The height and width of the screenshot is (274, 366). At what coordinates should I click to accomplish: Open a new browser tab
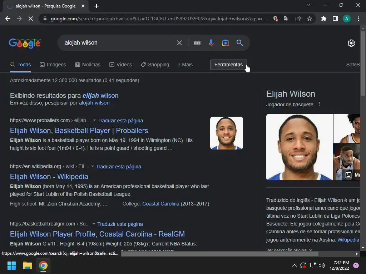tap(97, 6)
